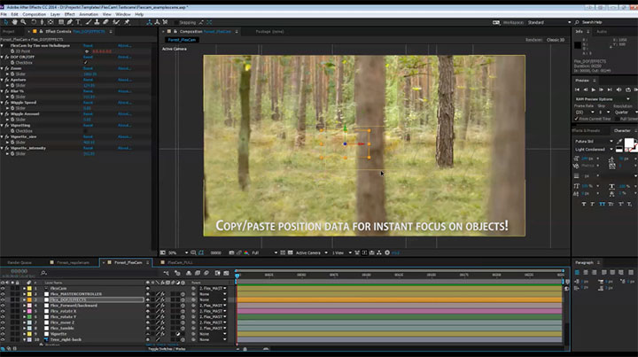Select the Flex_rotate X layer name
This screenshot has width=638, height=357.
tap(63, 311)
